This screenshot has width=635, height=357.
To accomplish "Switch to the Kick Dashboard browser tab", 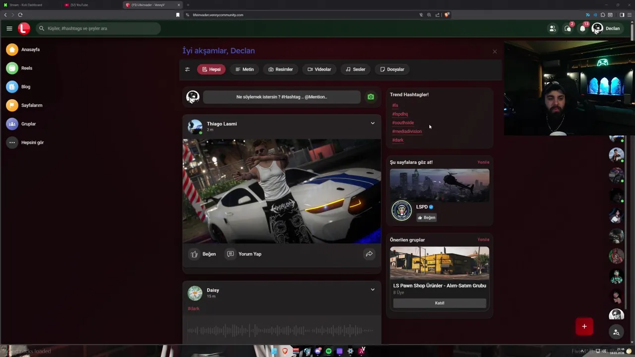I will coord(31,5).
